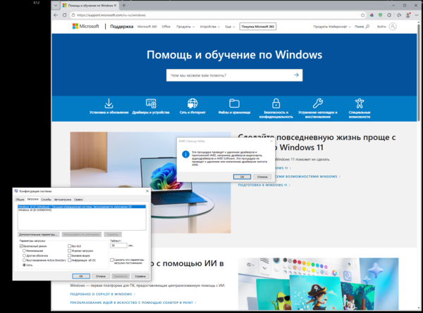Expand Продукты Майкрософт dropdown
Viewport: 423px width, 313px height.
click(332, 27)
